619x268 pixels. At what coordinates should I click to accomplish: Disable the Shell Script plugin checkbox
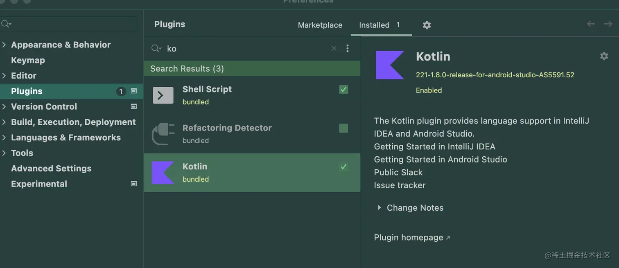pos(343,90)
